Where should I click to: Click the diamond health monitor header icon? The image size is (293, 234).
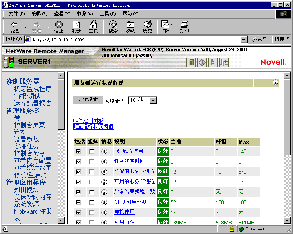pos(202,62)
